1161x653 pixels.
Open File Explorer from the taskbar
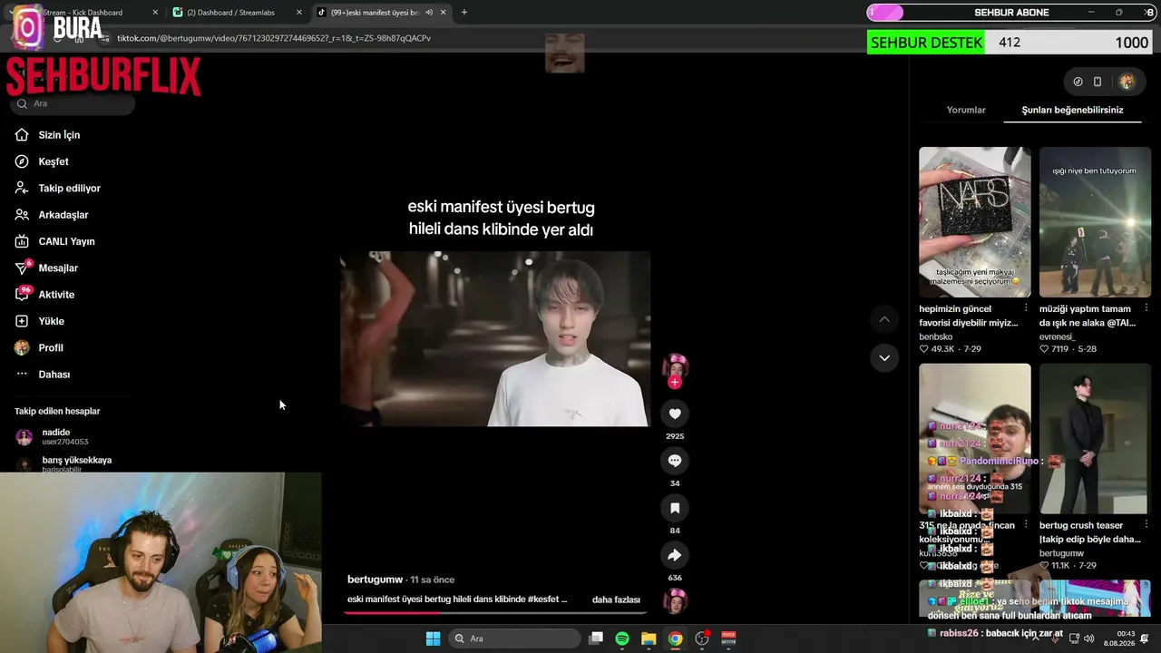[649, 638]
